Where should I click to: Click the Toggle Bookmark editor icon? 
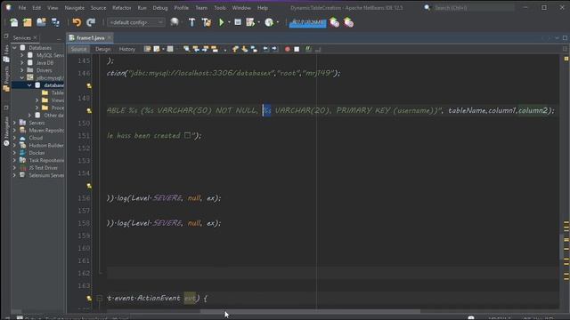(x=254, y=50)
